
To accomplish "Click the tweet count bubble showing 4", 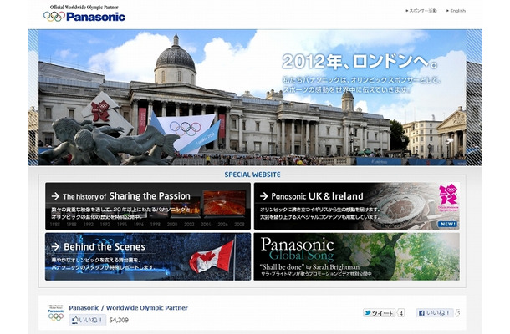I will [x=401, y=313].
